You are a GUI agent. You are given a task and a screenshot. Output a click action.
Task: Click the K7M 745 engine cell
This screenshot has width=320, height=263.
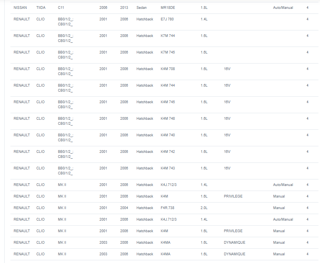(168, 52)
